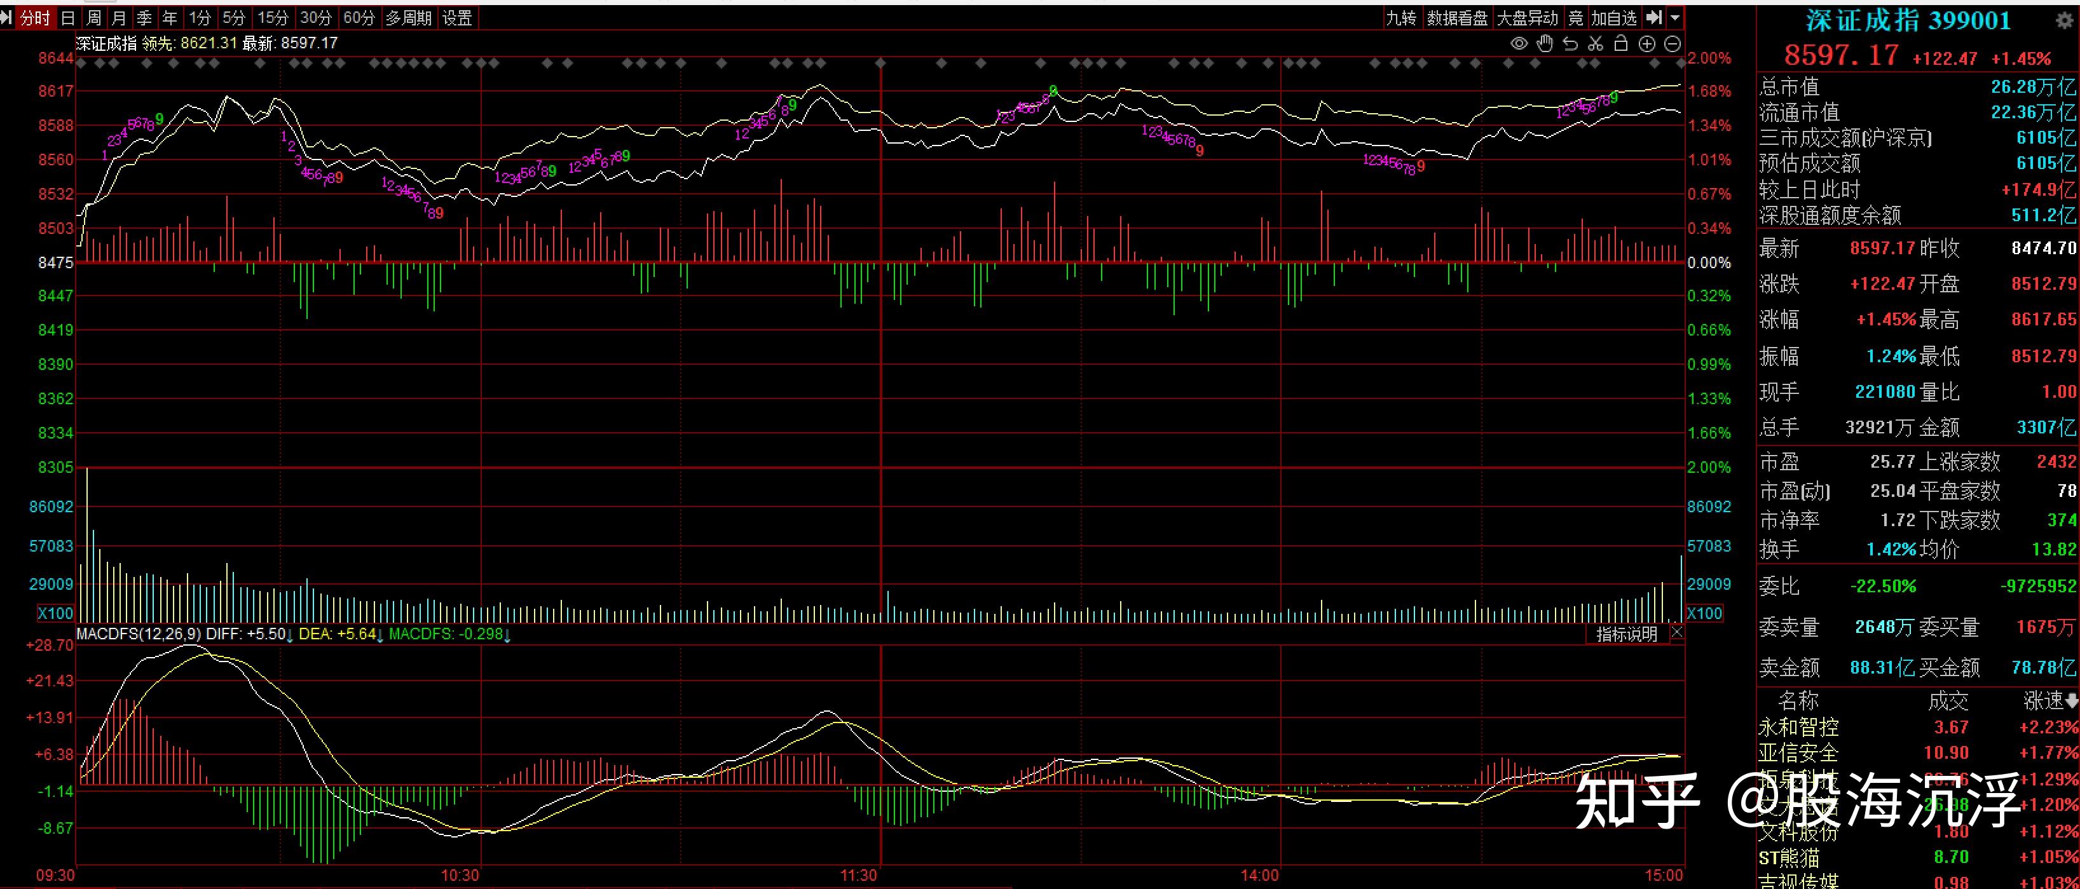Click the 加自选 add-to-watchlist button
Screen dimensions: 2080x889
pyautogui.click(x=1613, y=18)
